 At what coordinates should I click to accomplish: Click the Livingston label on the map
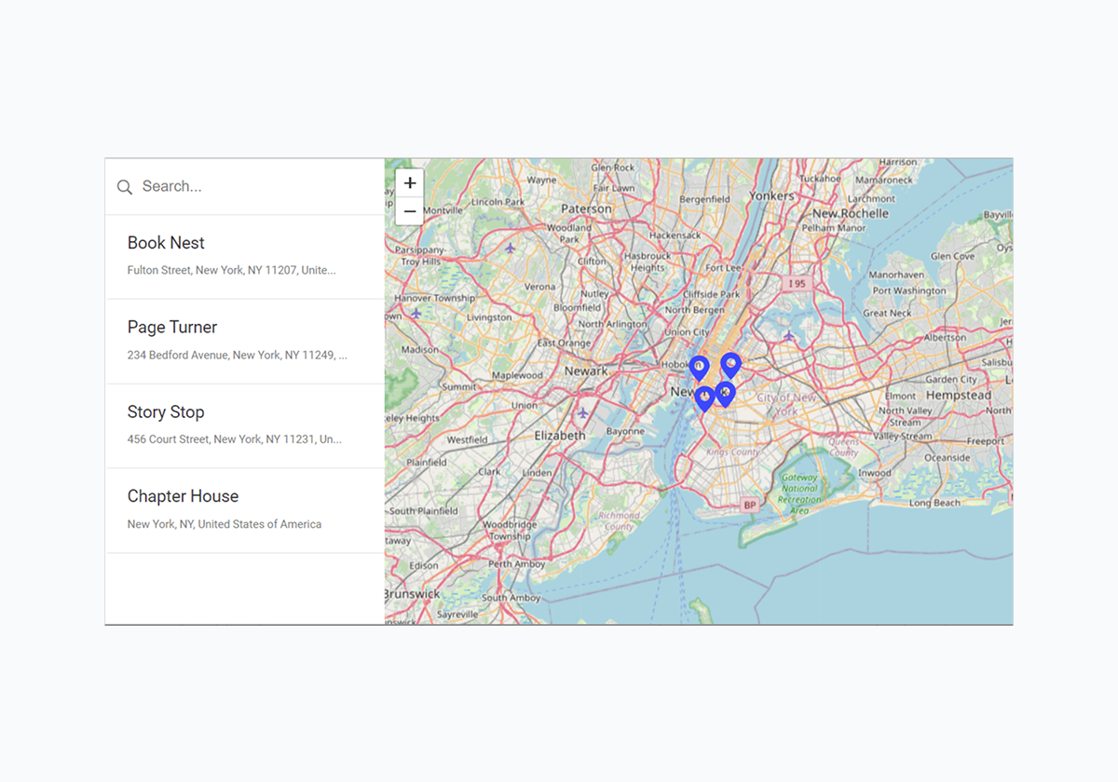pos(489,317)
